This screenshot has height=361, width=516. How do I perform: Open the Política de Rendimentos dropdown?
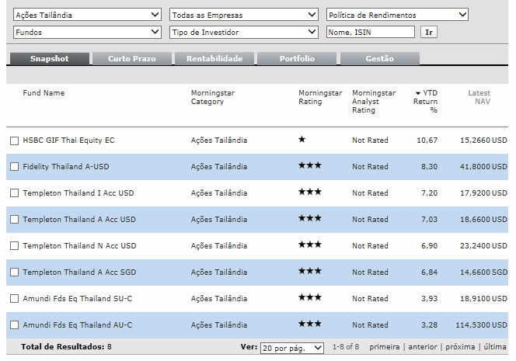pyautogui.click(x=397, y=15)
